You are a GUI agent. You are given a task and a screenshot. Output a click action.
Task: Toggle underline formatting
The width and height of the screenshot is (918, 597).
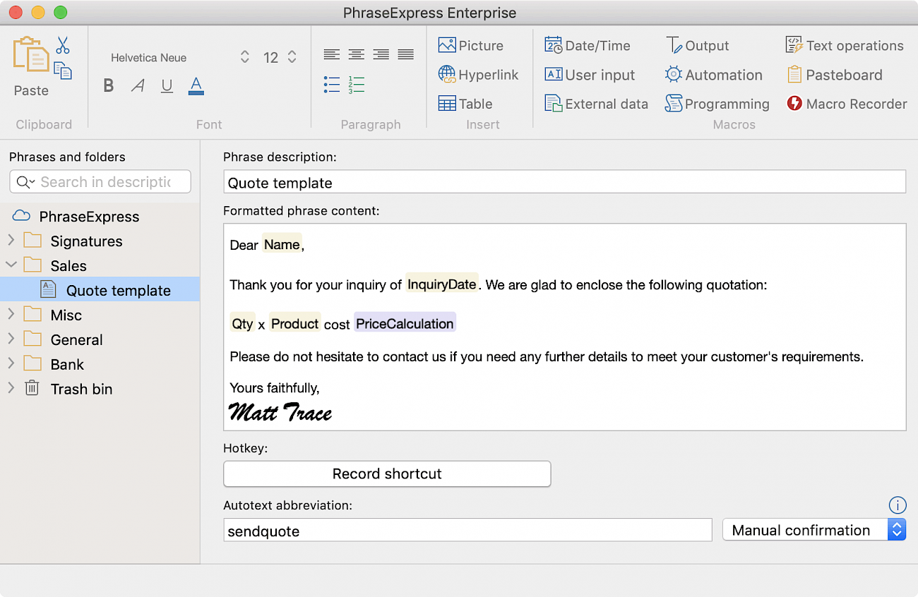pos(167,86)
